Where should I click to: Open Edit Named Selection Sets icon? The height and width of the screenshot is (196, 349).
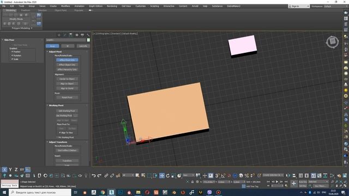pyautogui.click(x=259, y=175)
